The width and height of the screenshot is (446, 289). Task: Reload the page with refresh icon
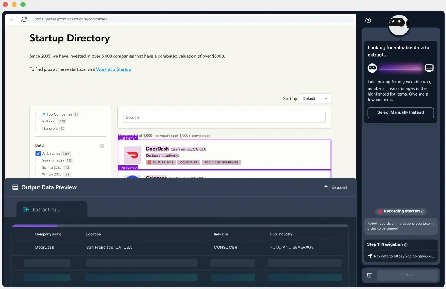24,19
